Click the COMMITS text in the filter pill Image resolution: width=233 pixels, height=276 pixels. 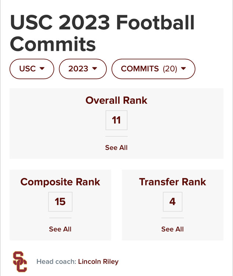(140, 69)
